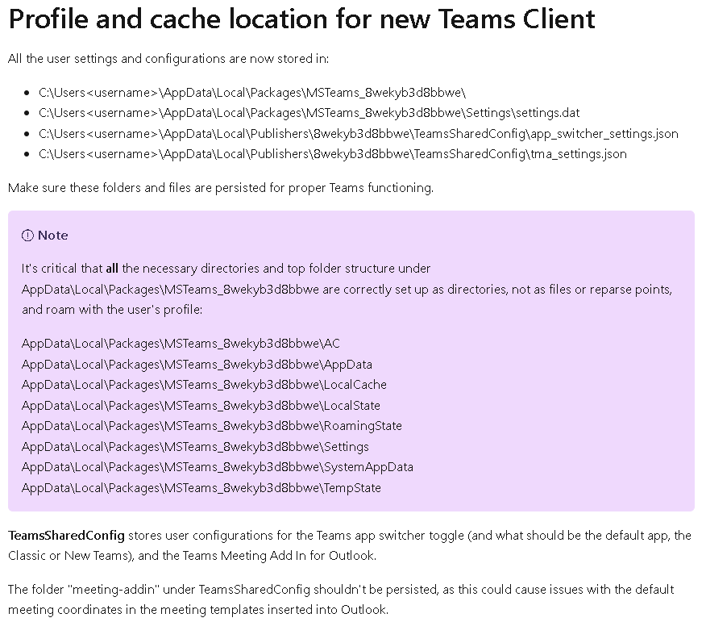Click the path ending in \TempState
The image size is (706, 622).
[x=201, y=488]
